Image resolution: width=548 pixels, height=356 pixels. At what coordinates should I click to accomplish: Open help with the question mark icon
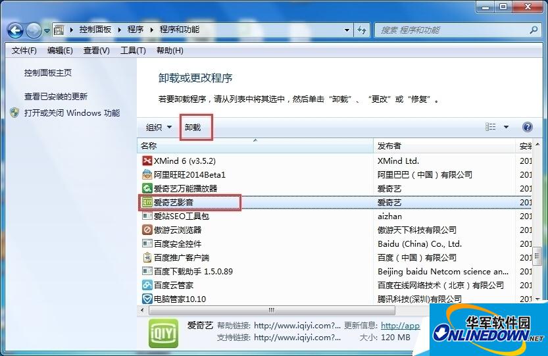[527, 127]
